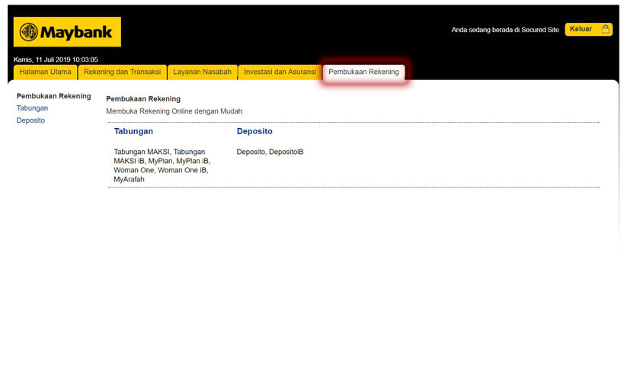Select the Pembukaan Rekening tab
This screenshot has height=369, width=624.
coord(363,72)
